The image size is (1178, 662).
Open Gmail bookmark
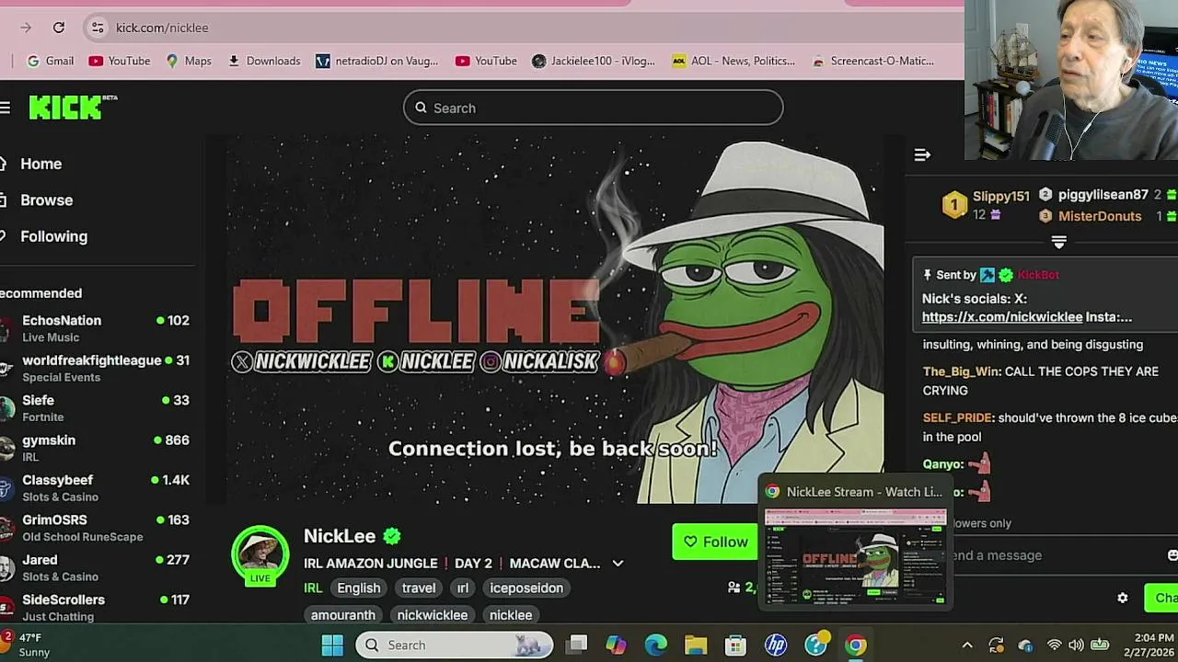click(x=51, y=61)
